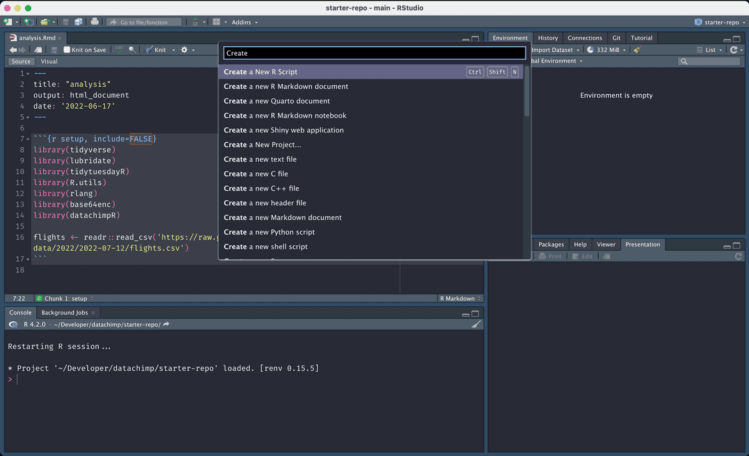Image resolution: width=749 pixels, height=456 pixels.
Task: Refresh the Presentation pane viewer
Action: coord(739,256)
